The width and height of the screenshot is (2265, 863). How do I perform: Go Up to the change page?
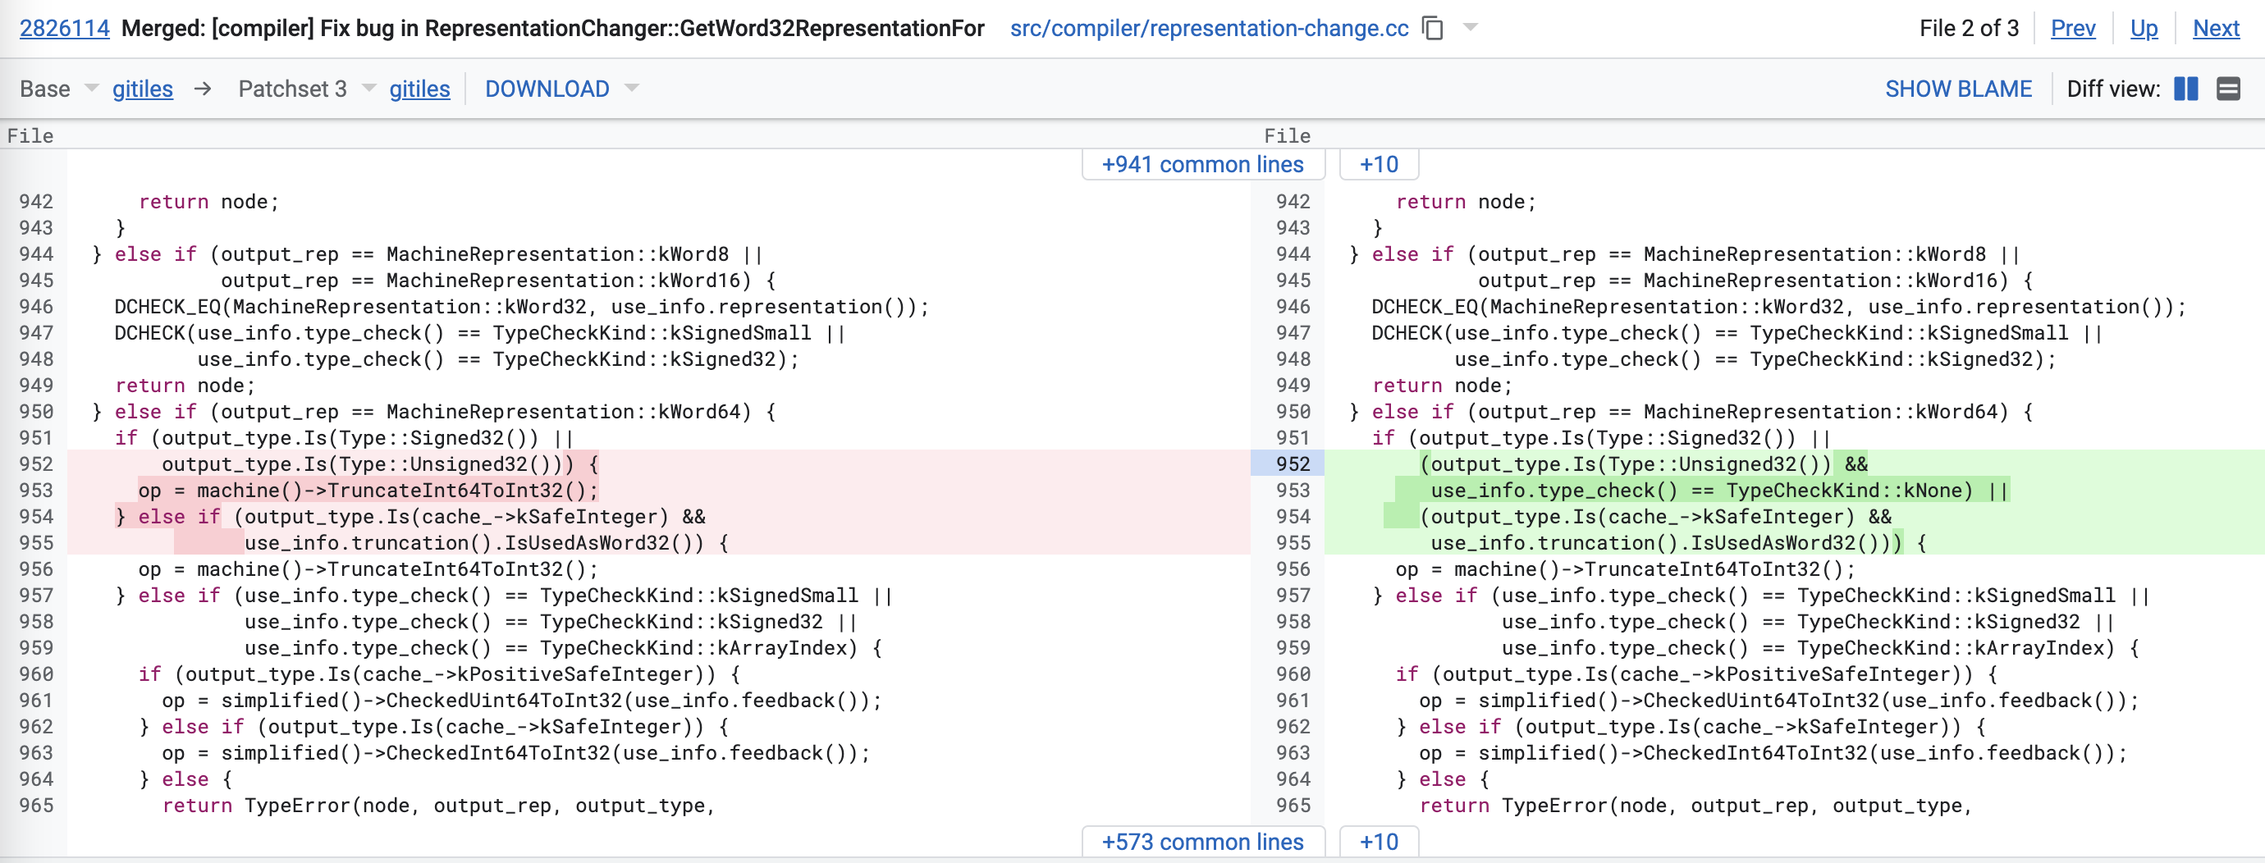[2143, 28]
